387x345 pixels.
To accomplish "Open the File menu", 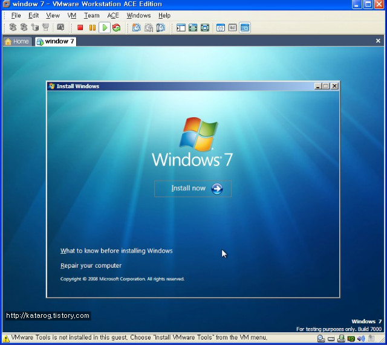I will (16, 16).
